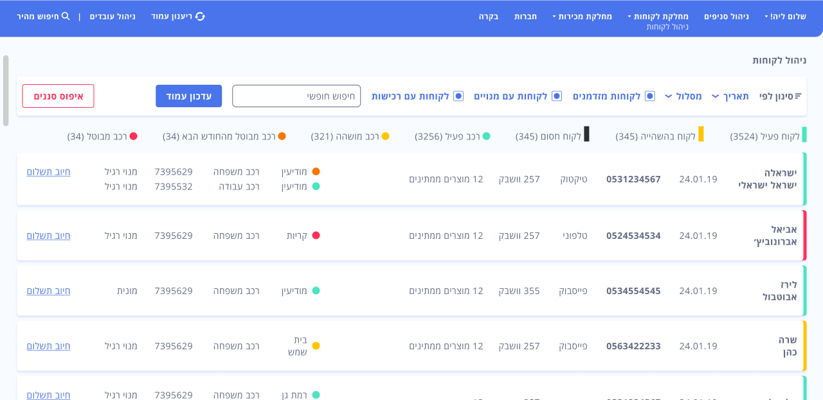Click phone number 0534554545
Image resolution: width=823 pixels, height=400 pixels.
(x=633, y=291)
